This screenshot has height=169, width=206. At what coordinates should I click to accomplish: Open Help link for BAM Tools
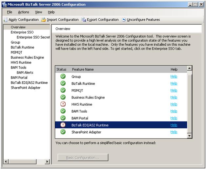174,111
